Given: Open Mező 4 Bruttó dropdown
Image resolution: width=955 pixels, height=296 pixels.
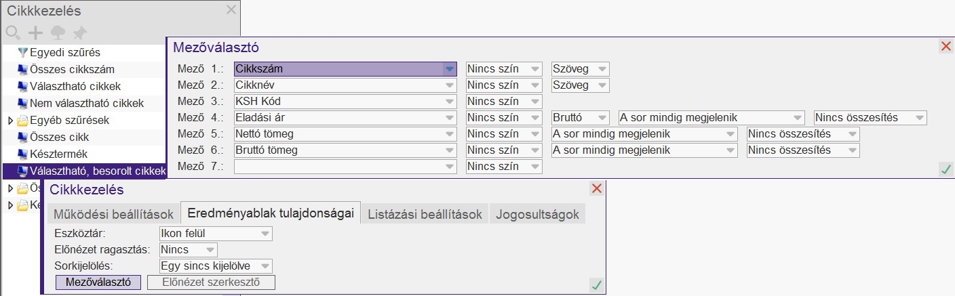Looking at the screenshot, I should (603, 118).
